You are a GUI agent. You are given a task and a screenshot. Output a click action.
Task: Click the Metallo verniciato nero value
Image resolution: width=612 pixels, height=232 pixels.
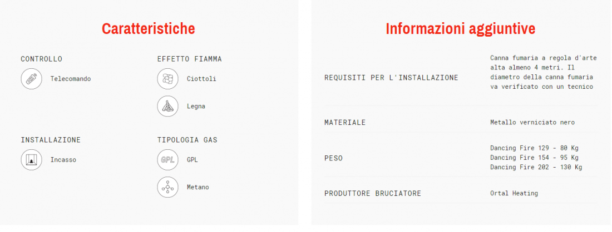tap(532, 122)
